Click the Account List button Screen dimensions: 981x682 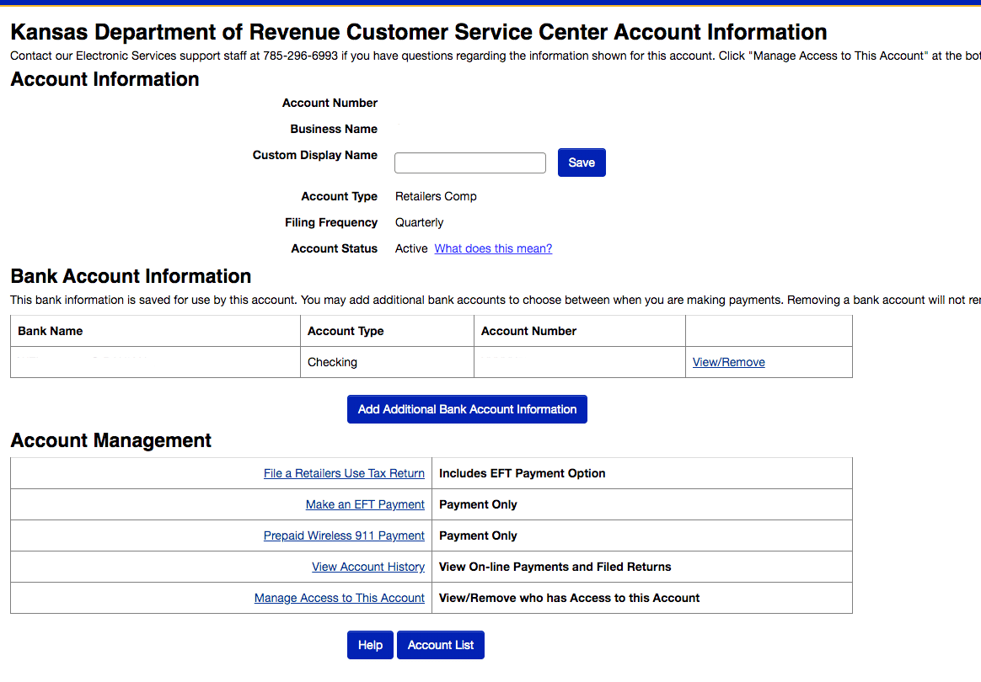(441, 645)
